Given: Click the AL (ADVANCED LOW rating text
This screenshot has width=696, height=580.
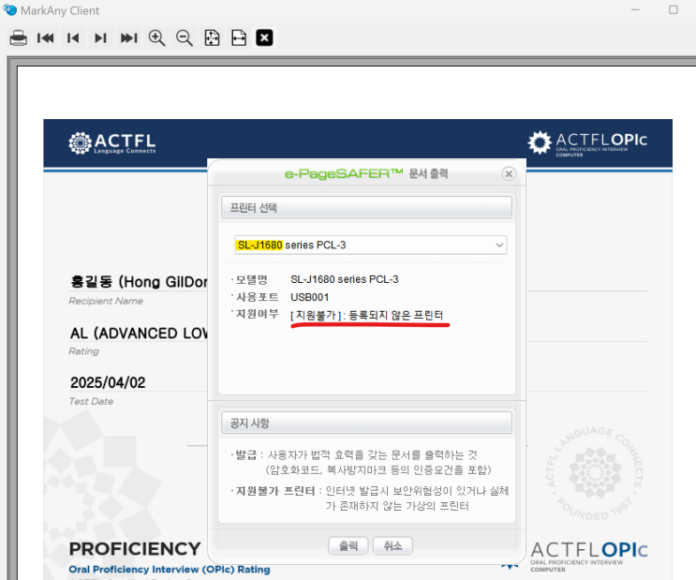Looking at the screenshot, I should tap(139, 333).
